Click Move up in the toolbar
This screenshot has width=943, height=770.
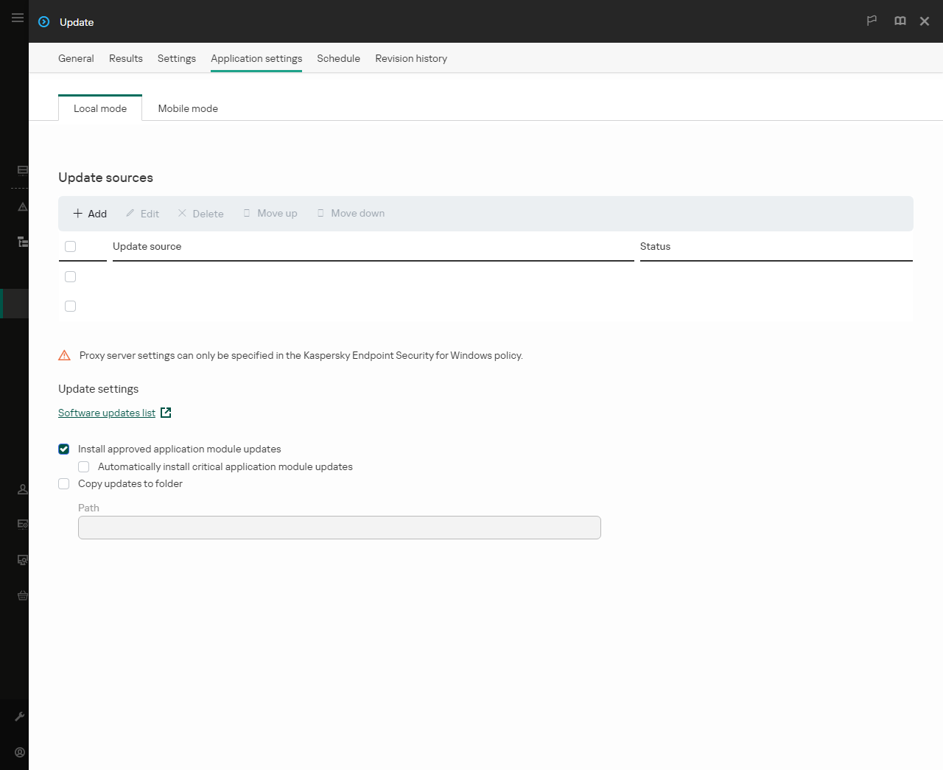click(x=270, y=214)
